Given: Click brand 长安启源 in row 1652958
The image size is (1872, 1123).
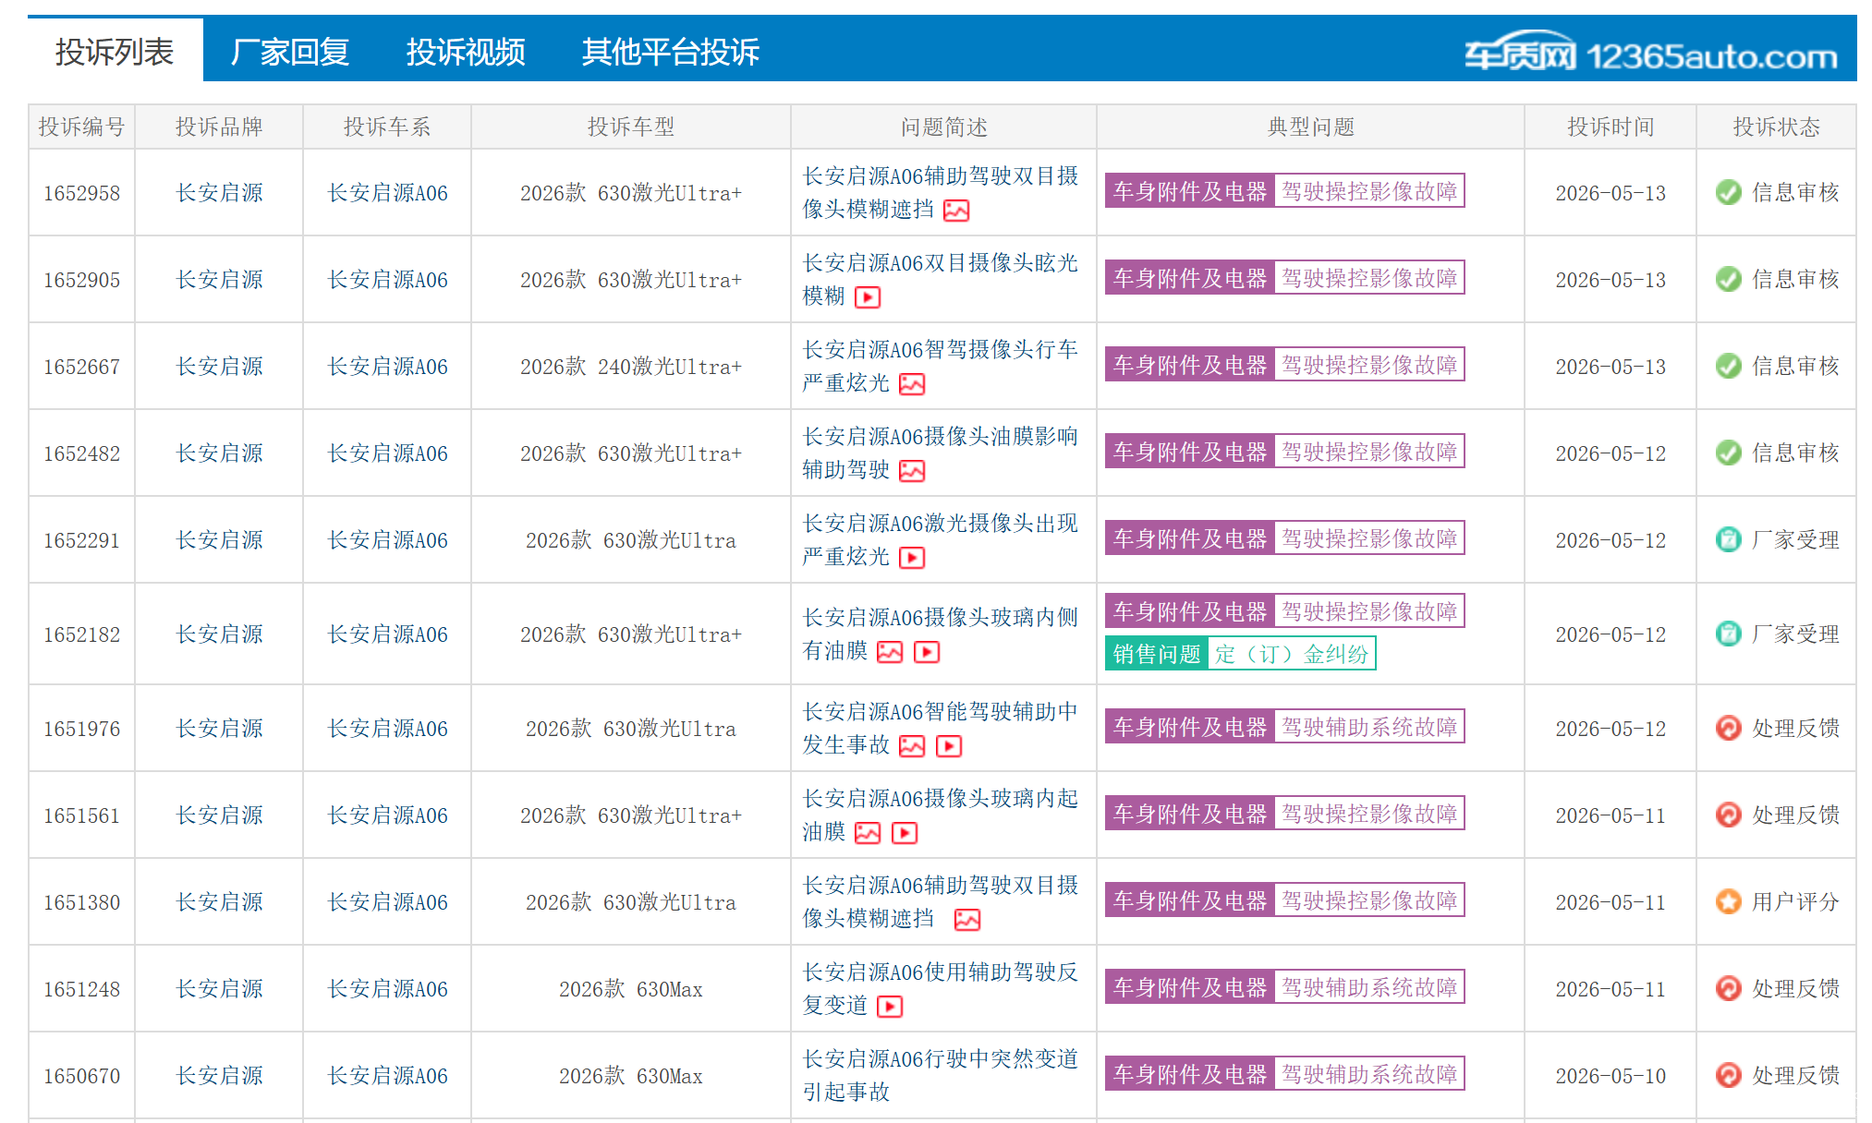Looking at the screenshot, I should [220, 193].
